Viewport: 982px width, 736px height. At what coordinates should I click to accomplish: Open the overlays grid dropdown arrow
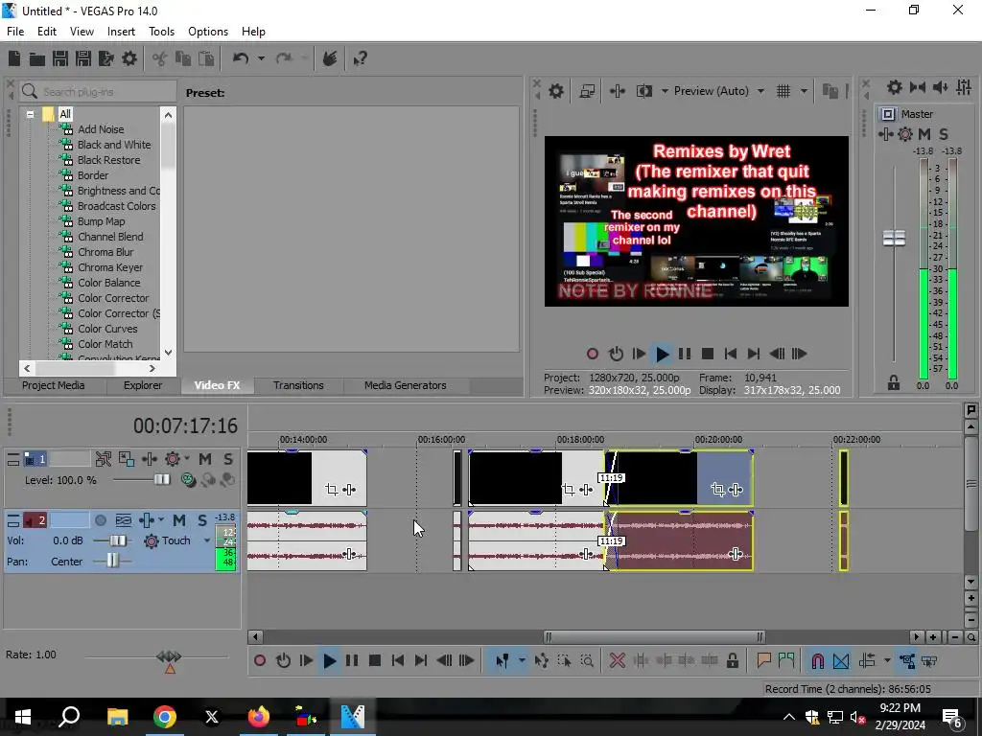pos(804,91)
